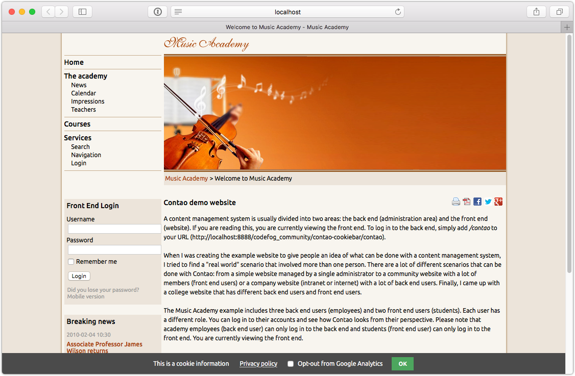Select the Welcome to Music Academy tab
The height and width of the screenshot is (376, 575).
tap(287, 27)
